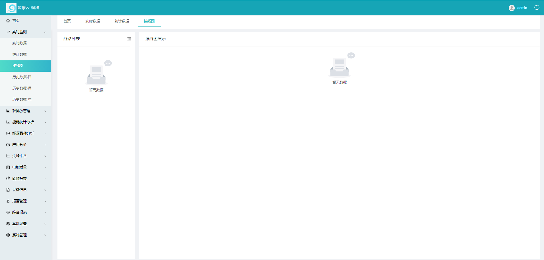
Task: Select the home icon beside 首页
Action: (x=8, y=21)
